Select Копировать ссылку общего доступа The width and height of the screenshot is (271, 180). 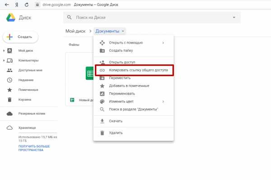point(134,70)
